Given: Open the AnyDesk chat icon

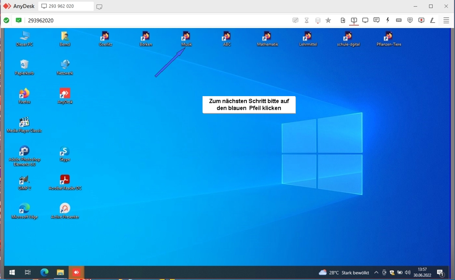Looking at the screenshot, I should click(x=377, y=21).
